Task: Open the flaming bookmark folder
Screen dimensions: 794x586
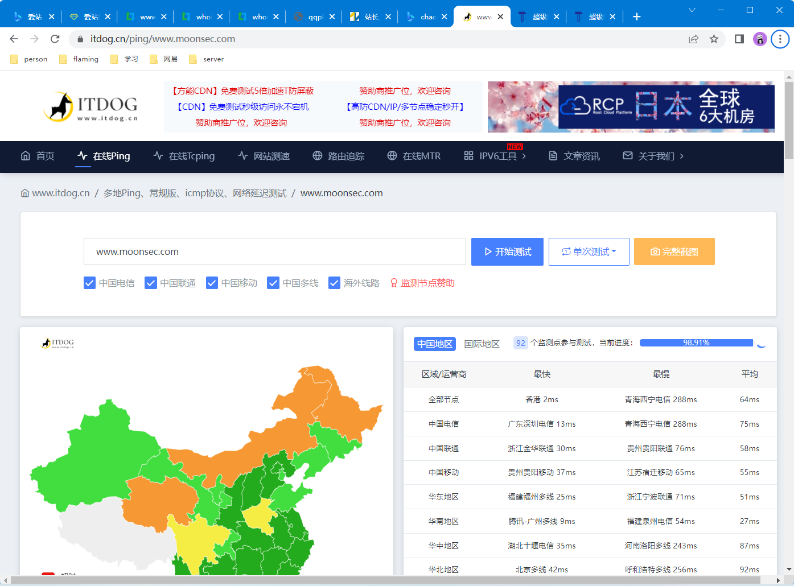Action: (x=79, y=59)
